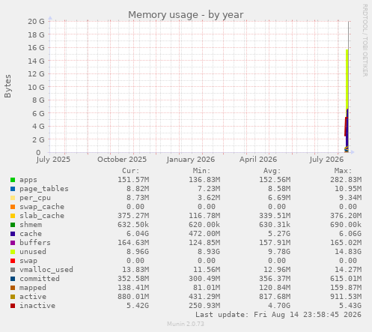372x332 pixels.
Task: Click the mapped legend color swatch
Action: 13,288
